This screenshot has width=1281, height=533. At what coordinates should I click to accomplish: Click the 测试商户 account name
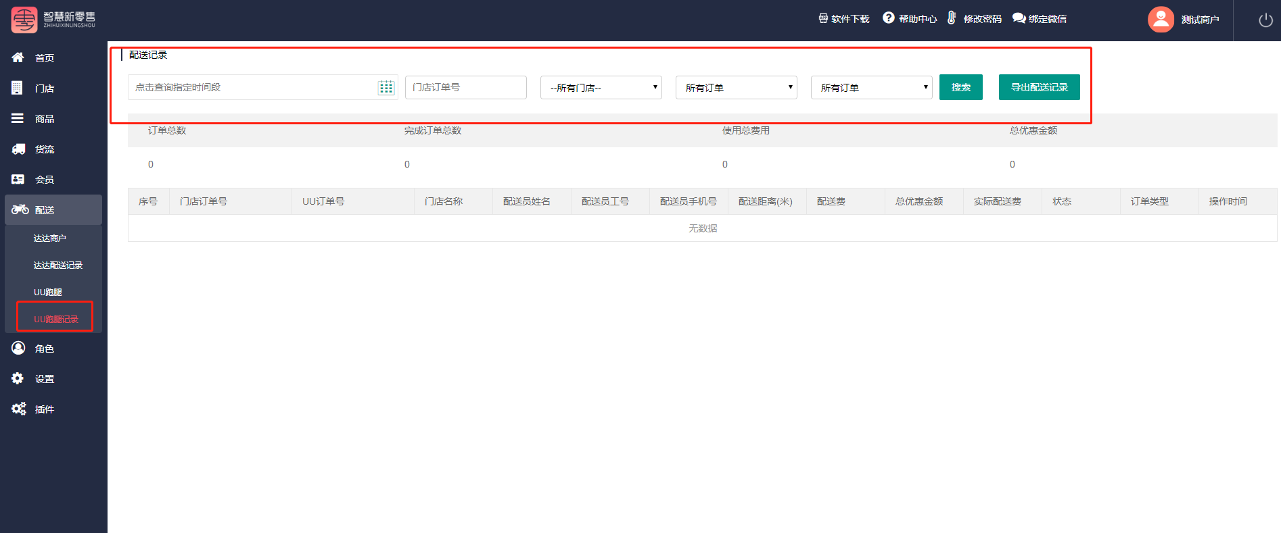(1200, 20)
